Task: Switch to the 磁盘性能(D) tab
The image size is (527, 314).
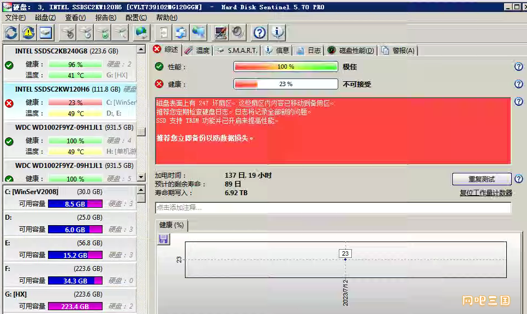Action: coord(351,50)
